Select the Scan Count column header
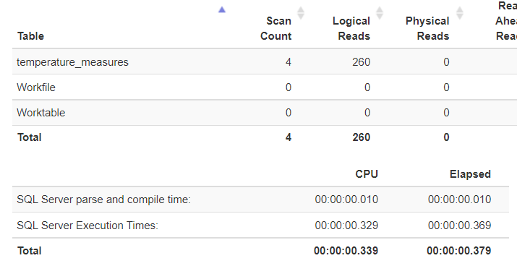This screenshot has width=517, height=266. (x=276, y=28)
